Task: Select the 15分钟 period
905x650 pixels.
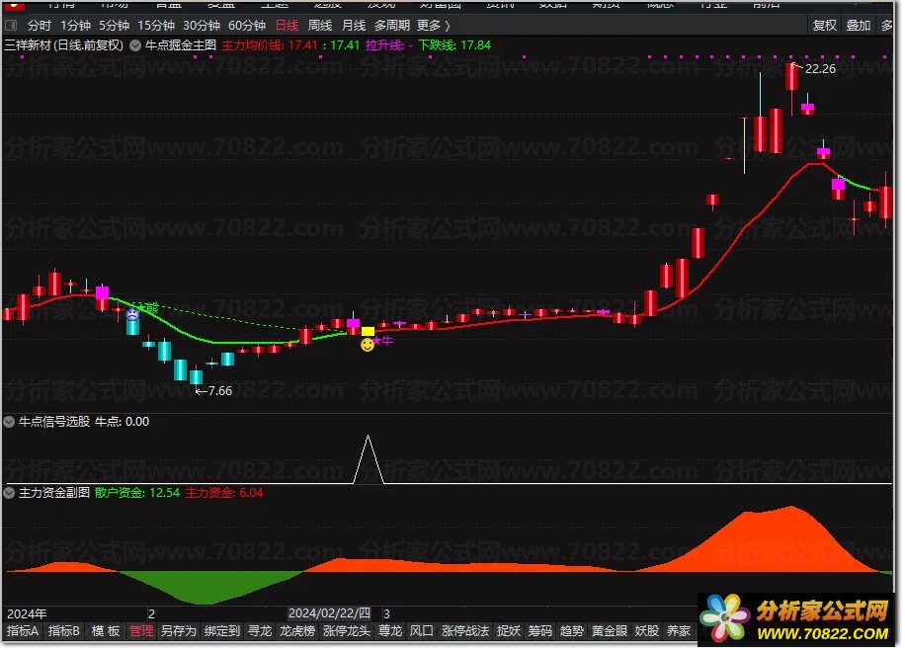Action: pos(156,26)
